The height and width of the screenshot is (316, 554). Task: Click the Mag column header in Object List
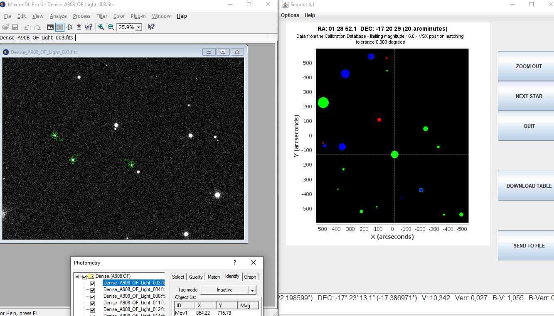[x=249, y=306]
